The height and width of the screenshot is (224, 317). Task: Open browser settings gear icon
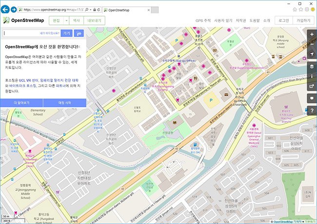click(307, 9)
